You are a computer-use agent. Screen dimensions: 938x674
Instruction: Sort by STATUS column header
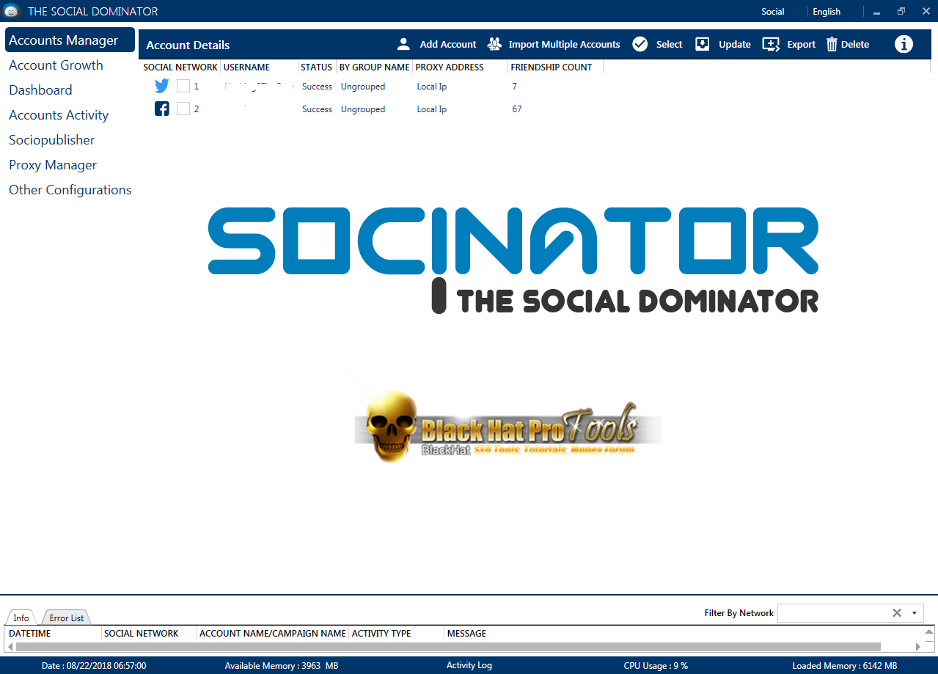(317, 67)
